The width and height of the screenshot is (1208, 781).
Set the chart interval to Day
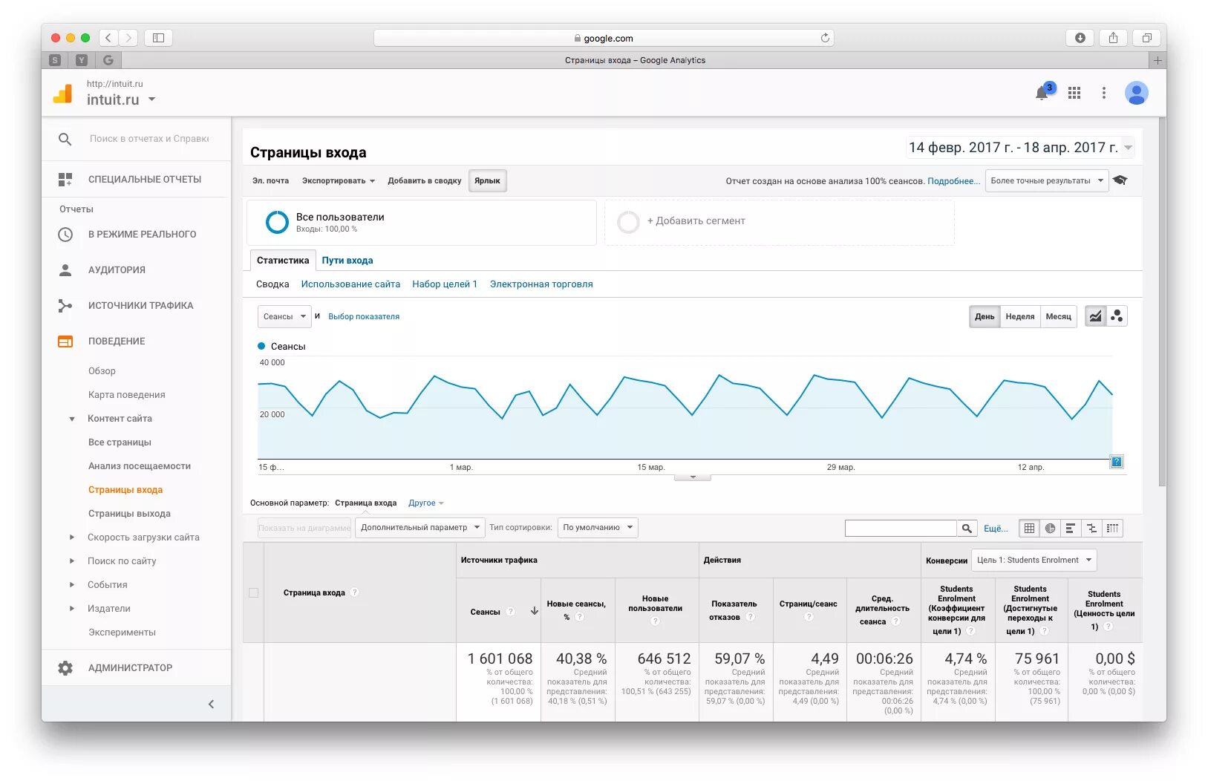tap(985, 316)
